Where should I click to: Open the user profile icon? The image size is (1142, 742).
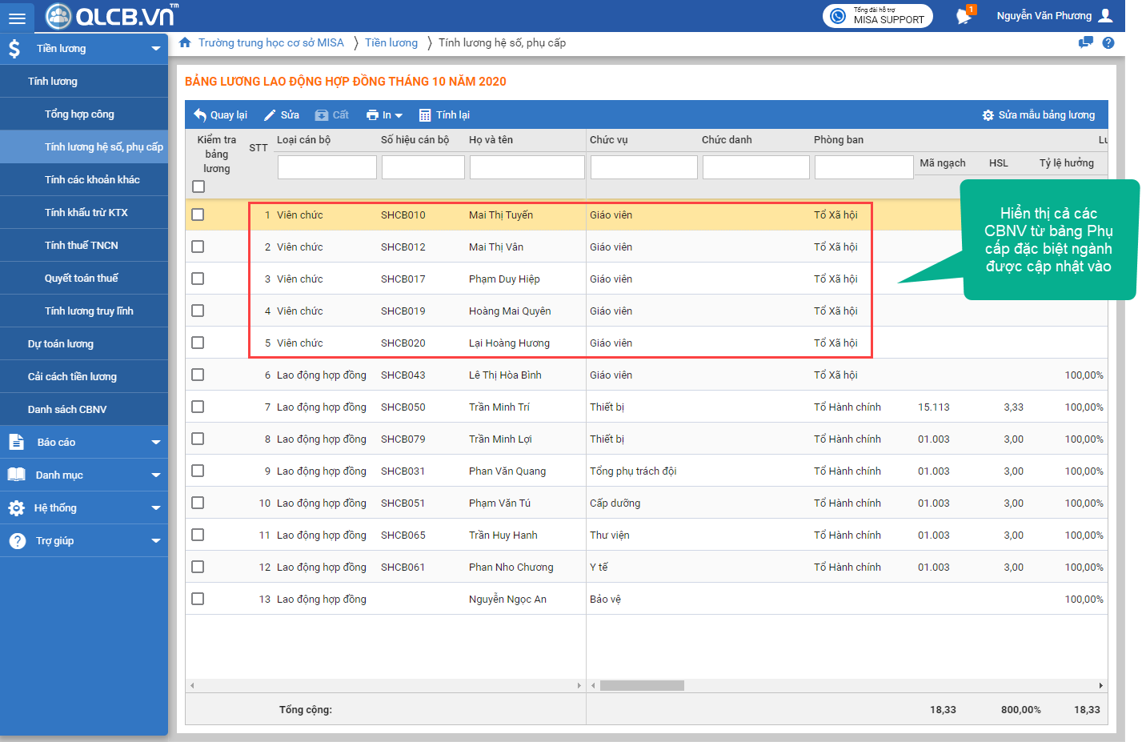point(1106,15)
